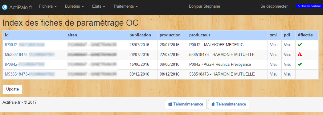Expand the Traitements menu
323x115 pixels.
pyautogui.click(x=126, y=6)
